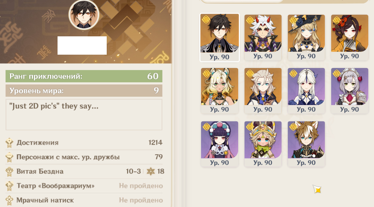Viewport: 374px width, 207px height.
Task: Select the Chiori character card
Action: coord(350,38)
